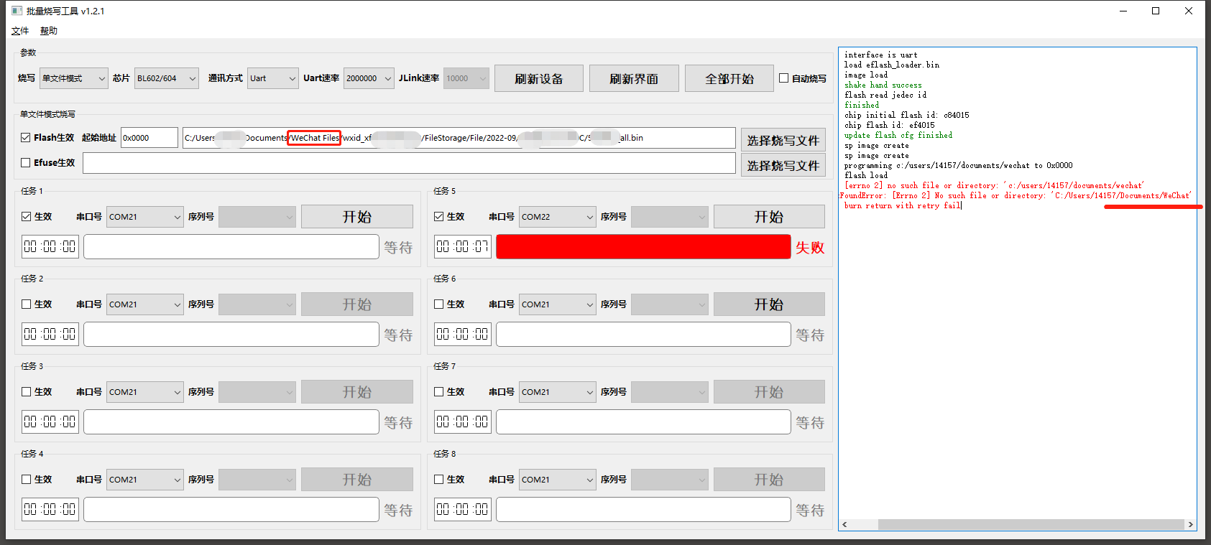Click the 任务 6 progress bar

click(x=643, y=334)
